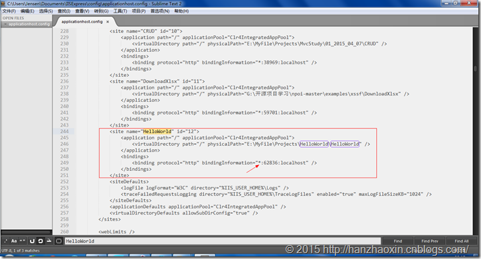
Task: Click physicalPath line ending with xssf\DownloadXlsx
Action: (270, 94)
